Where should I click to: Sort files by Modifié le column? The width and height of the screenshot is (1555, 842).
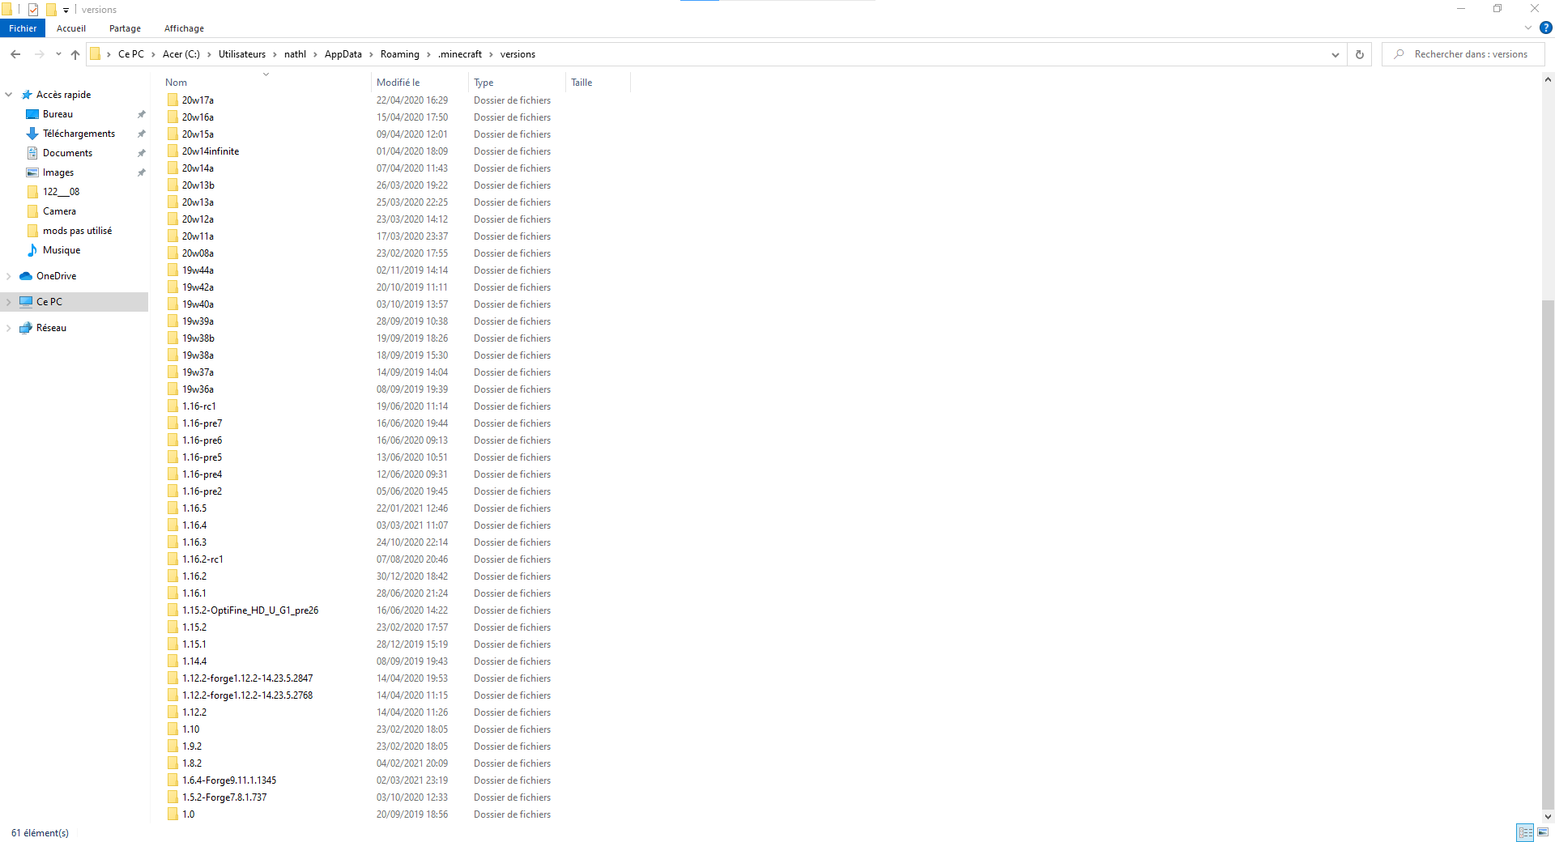click(398, 83)
